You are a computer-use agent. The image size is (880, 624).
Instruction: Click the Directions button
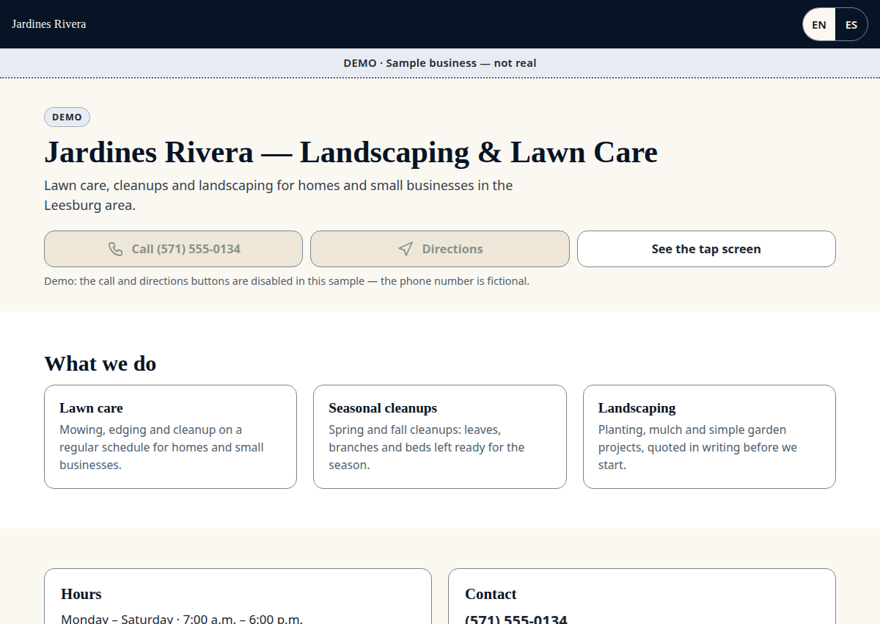[440, 249]
